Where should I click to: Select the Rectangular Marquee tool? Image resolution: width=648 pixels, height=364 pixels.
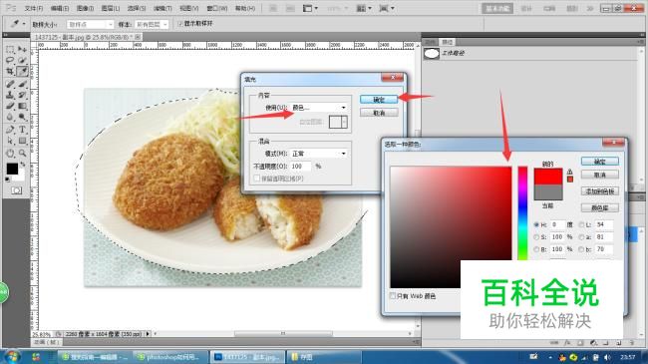coord(10,50)
